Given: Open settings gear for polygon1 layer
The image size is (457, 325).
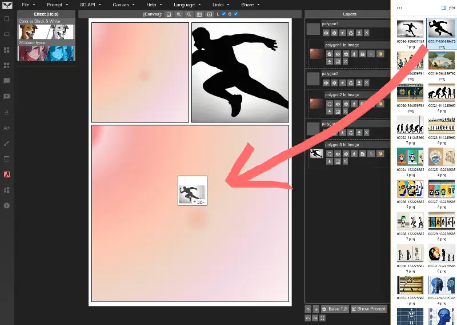Looking at the screenshot, I should tap(334, 34).
